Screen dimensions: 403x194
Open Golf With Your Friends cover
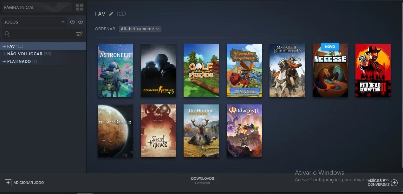click(x=201, y=70)
